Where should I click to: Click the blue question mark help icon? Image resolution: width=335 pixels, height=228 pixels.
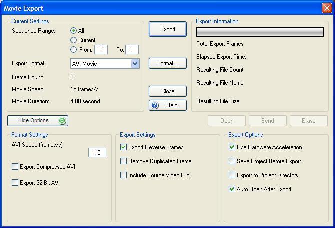coord(155,105)
